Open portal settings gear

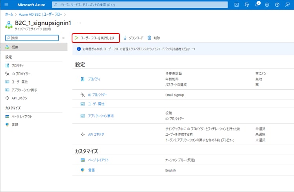click(x=267, y=5)
